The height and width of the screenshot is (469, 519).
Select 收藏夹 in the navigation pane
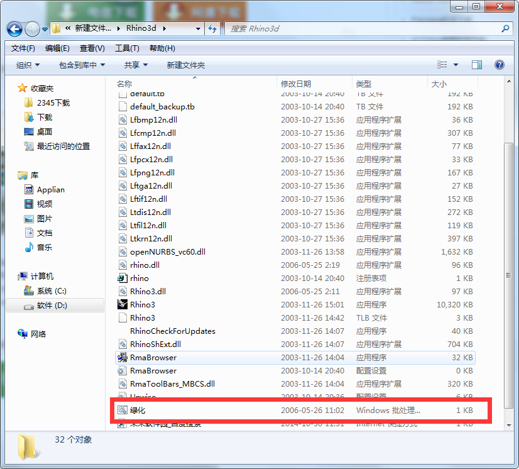[41, 89]
